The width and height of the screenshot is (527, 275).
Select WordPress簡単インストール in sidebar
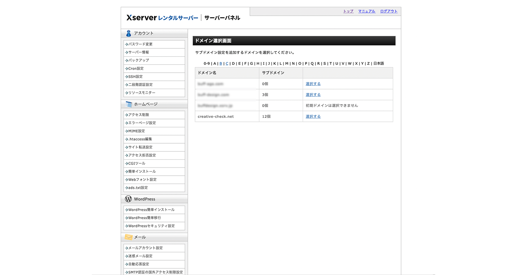[151, 210]
